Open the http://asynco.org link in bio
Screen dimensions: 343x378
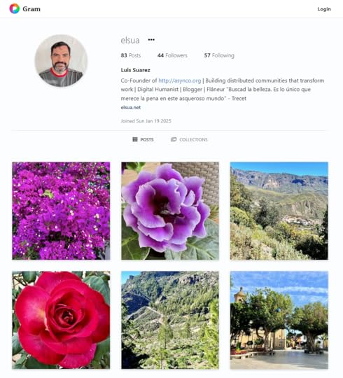[x=180, y=80]
